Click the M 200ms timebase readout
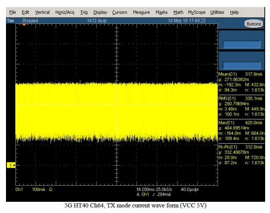The width and height of the screenshot is (270, 213). coord(146,190)
